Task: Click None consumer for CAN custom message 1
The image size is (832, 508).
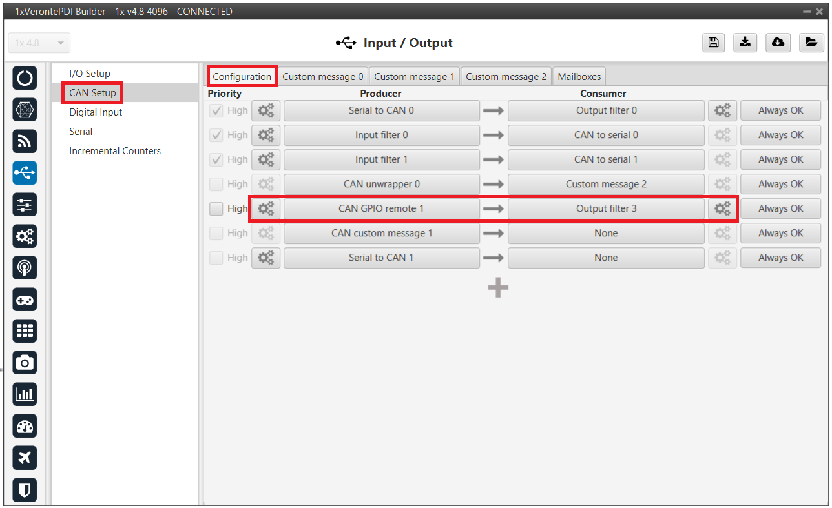Action: 606,233
